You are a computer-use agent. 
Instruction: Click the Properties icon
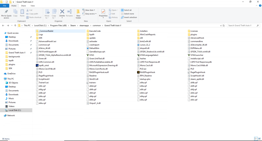(x=103, y=12)
